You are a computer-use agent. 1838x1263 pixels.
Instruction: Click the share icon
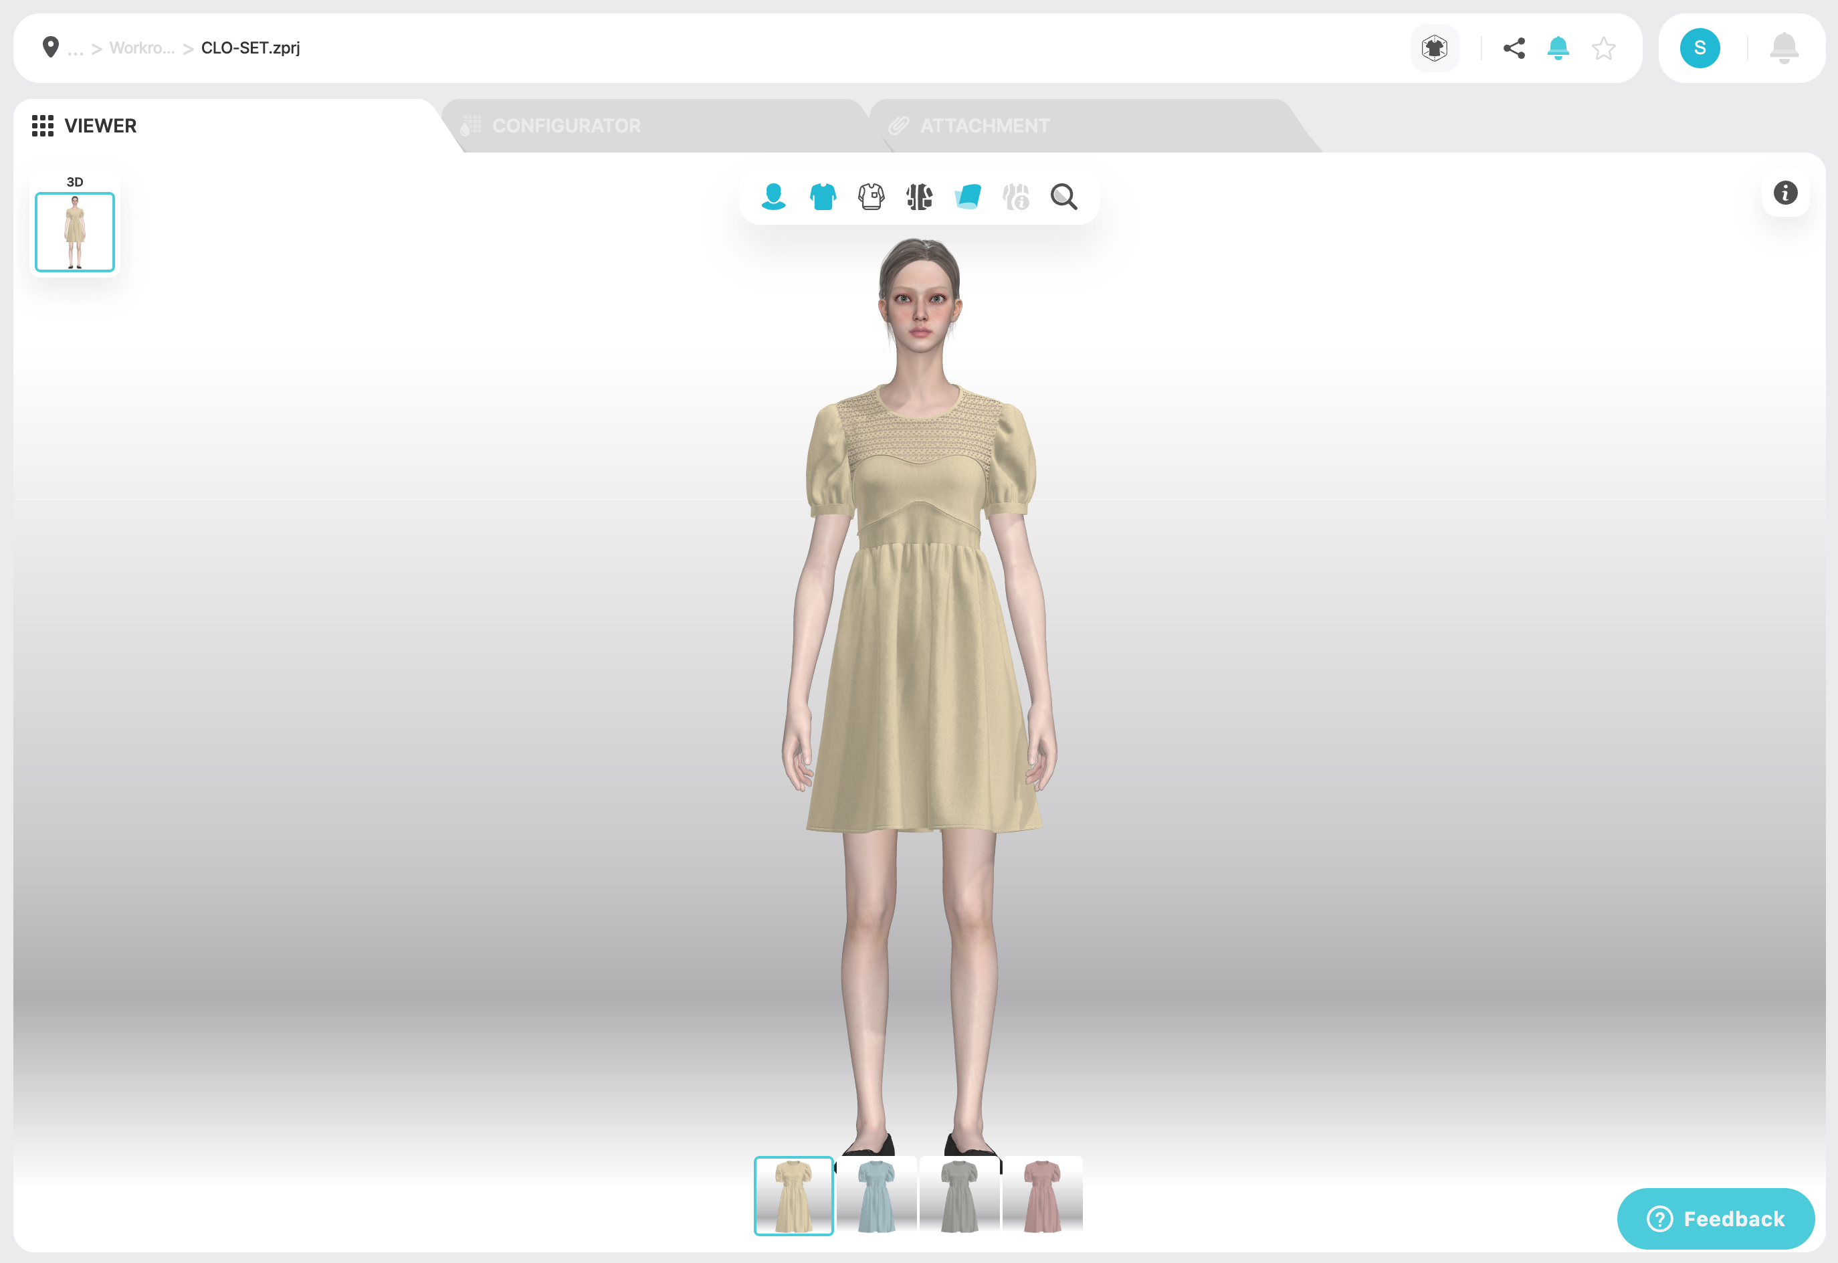point(1514,48)
